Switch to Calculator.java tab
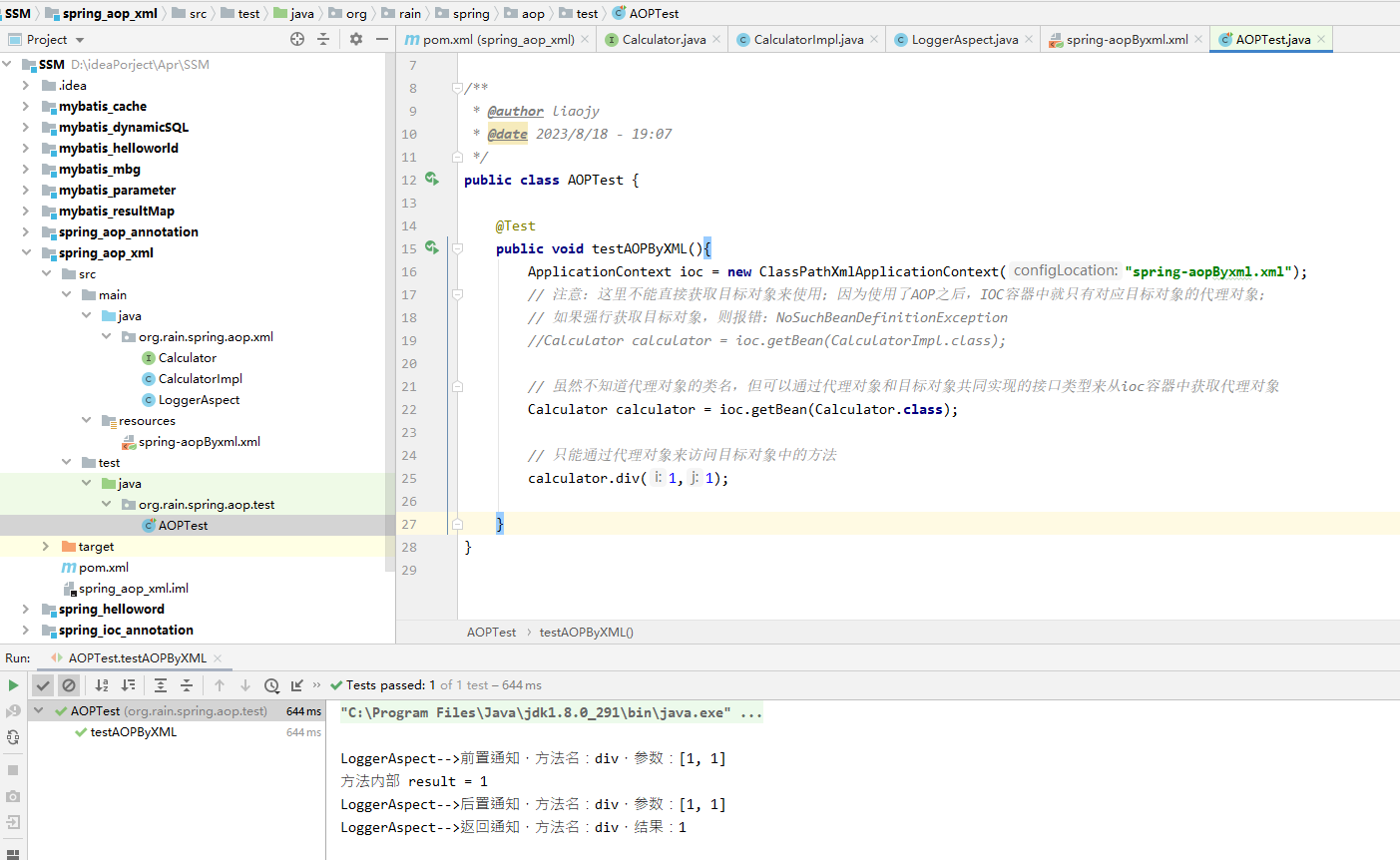Viewport: 1400px width, 860px height. point(664,40)
